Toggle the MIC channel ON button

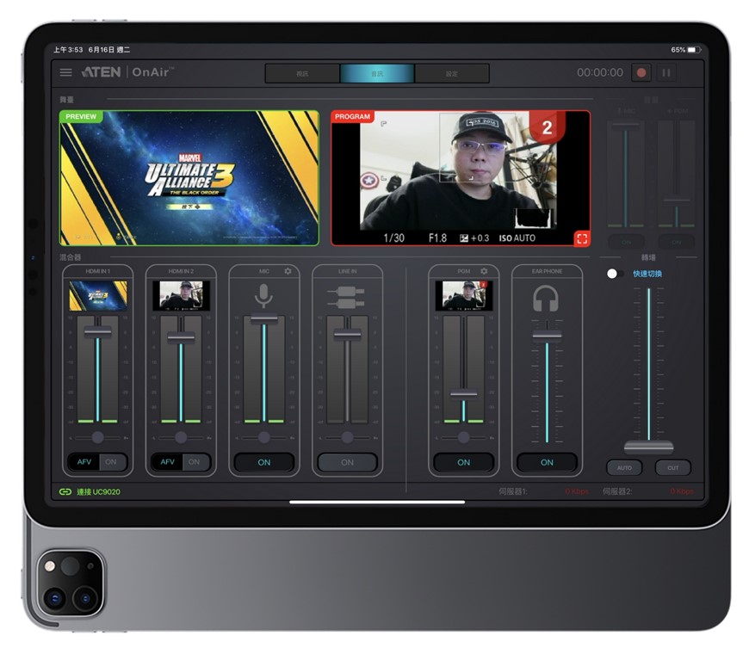point(263,462)
